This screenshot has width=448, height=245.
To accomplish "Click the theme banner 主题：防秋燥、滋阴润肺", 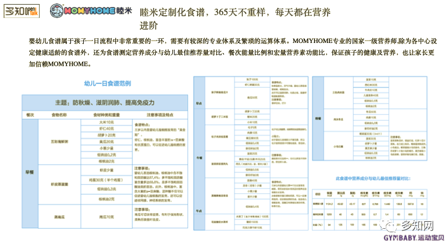I will tap(105, 103).
